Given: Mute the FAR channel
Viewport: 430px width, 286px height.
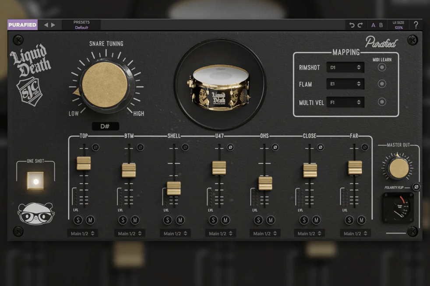Looking at the screenshot, I should [x=361, y=220].
